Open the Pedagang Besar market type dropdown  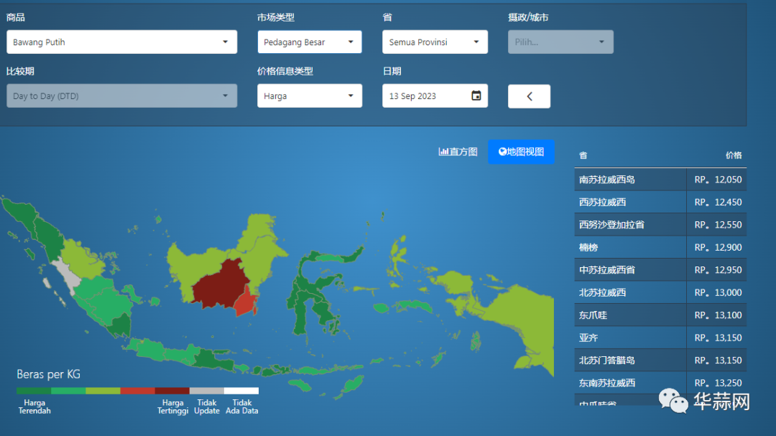point(309,42)
